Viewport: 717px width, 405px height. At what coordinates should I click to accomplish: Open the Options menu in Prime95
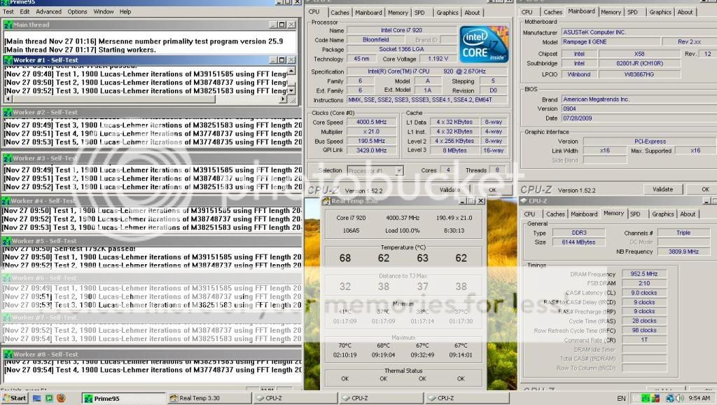[x=77, y=12]
